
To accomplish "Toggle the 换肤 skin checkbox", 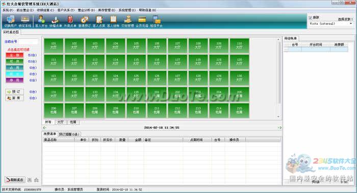I will pyautogui.click(x=310, y=17).
